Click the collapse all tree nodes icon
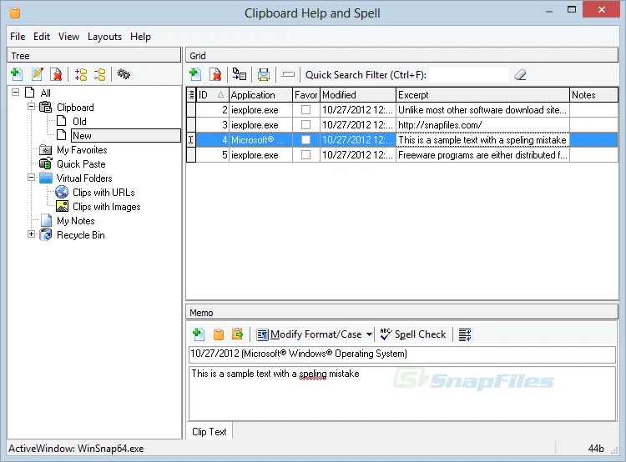 (x=99, y=74)
